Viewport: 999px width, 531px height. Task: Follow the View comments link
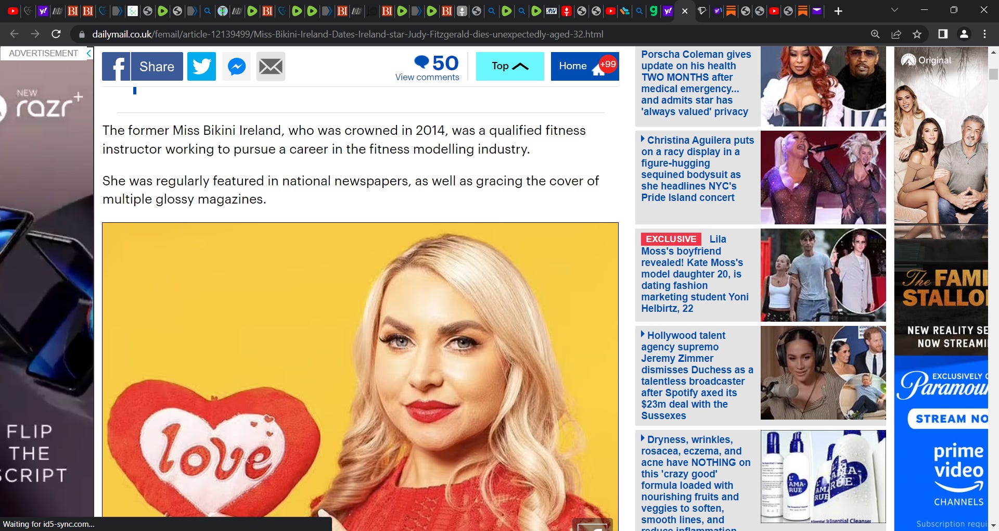click(x=427, y=77)
